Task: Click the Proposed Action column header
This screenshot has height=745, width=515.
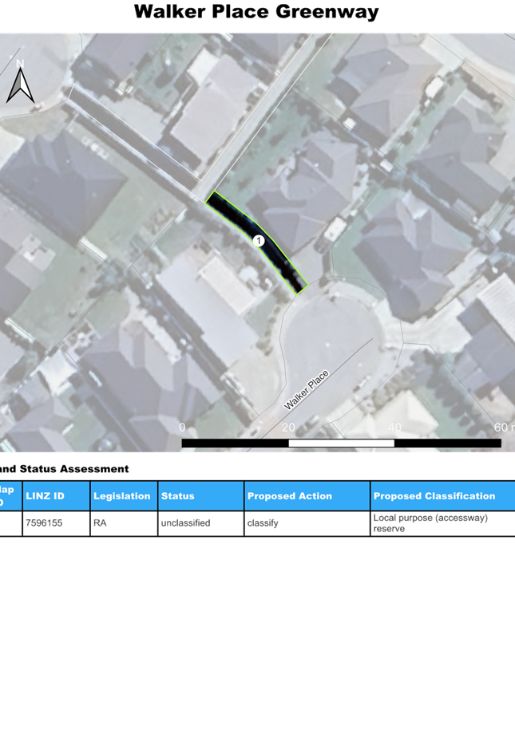Action: 307,496
